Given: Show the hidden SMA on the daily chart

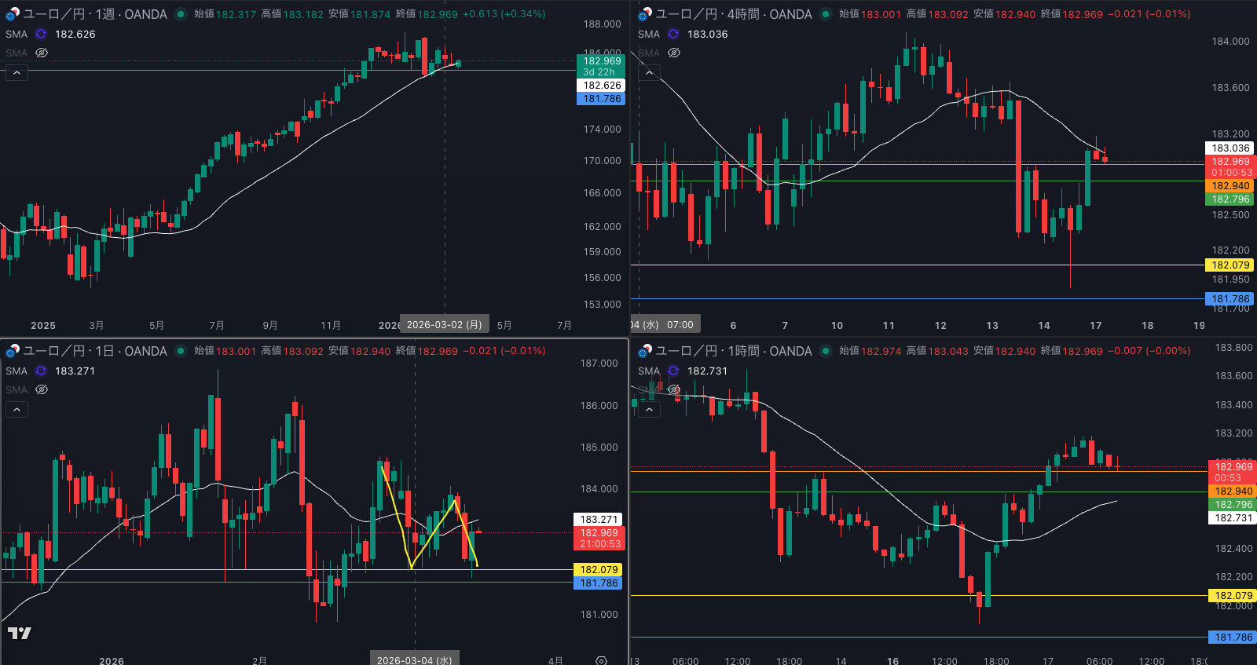Looking at the screenshot, I should pyautogui.click(x=42, y=389).
